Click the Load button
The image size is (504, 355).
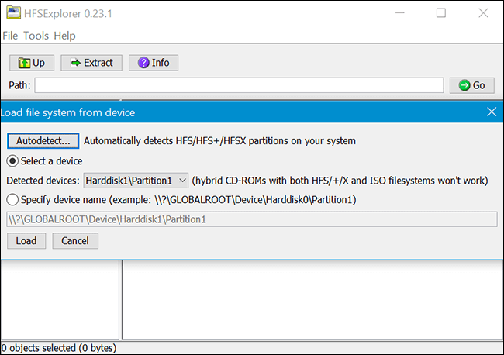pyautogui.click(x=26, y=240)
